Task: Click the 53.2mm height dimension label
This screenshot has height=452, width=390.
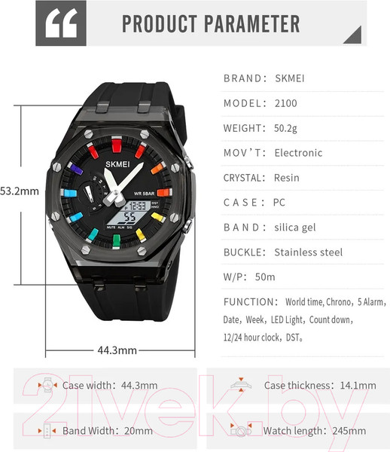Action: pos(20,191)
